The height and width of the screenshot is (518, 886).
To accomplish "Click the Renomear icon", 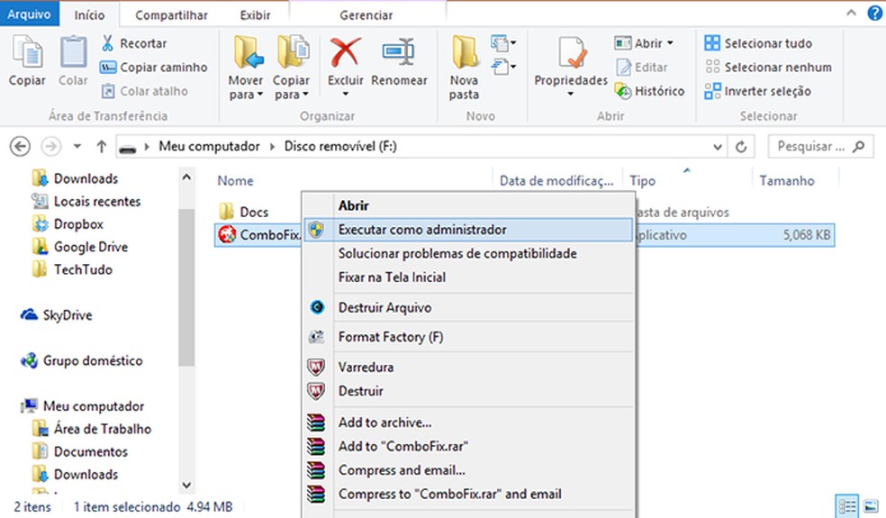I will [398, 52].
